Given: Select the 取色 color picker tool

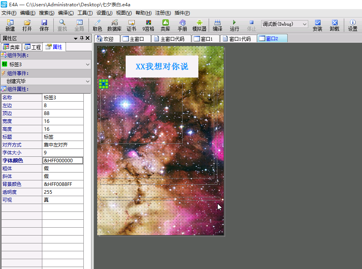Looking at the screenshot, I should (x=97, y=25).
